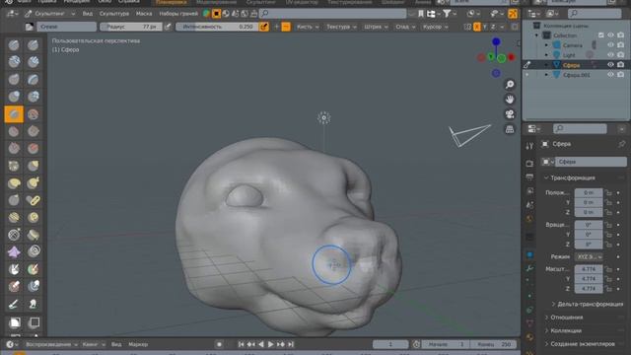Jump to the timeline end frame

point(291,344)
